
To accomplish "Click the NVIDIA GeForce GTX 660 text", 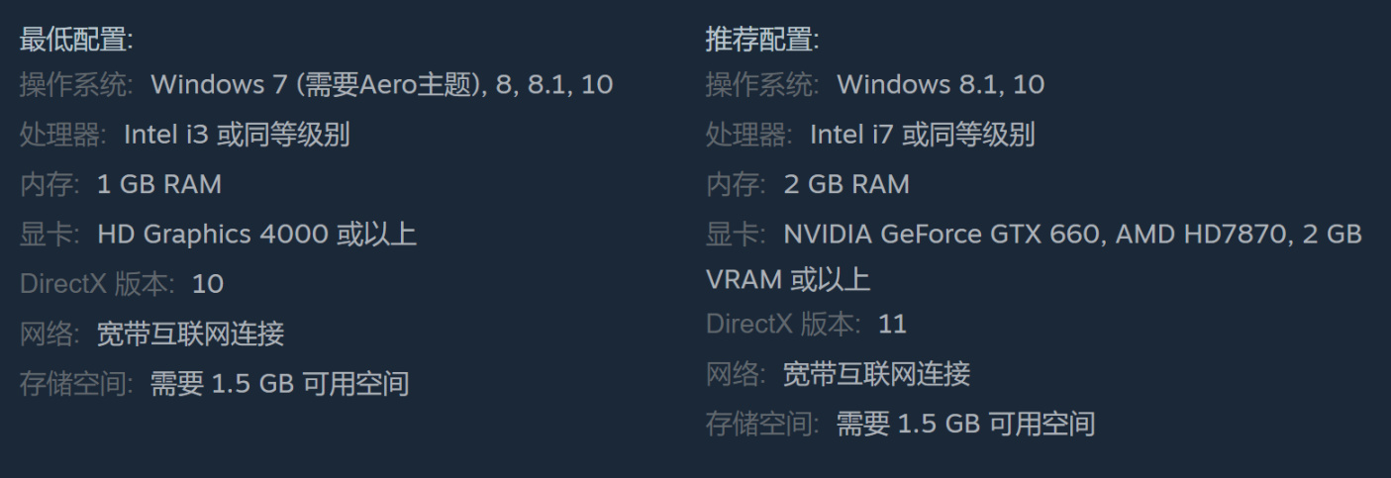I will point(944,235).
